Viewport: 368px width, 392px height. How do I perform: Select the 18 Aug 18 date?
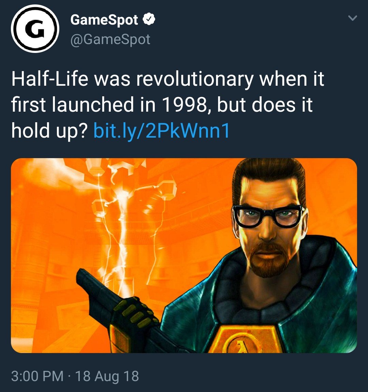(107, 376)
